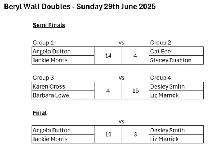The height and width of the screenshot is (155, 223).
Task: Click the Beryl Wall Doubles title heading
Action: (x=80, y=7)
